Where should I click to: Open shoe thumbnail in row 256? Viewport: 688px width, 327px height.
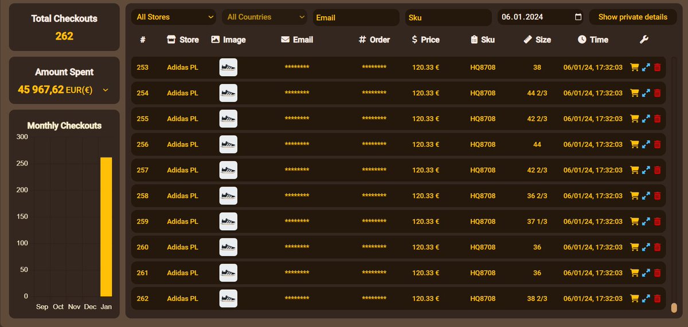pyautogui.click(x=228, y=144)
